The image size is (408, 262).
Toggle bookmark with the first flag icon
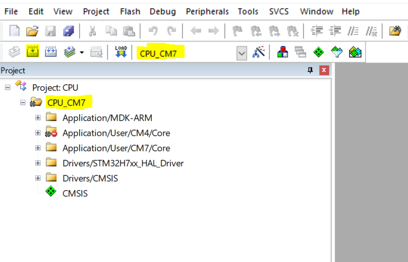click(238, 31)
